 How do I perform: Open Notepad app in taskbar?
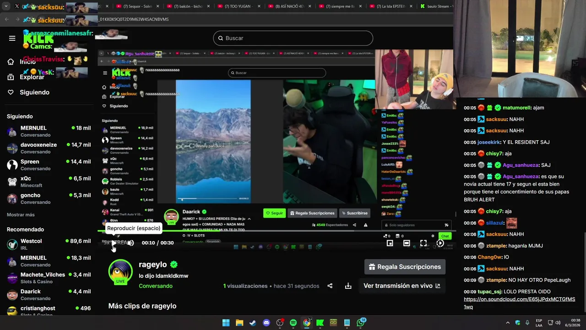click(x=347, y=323)
